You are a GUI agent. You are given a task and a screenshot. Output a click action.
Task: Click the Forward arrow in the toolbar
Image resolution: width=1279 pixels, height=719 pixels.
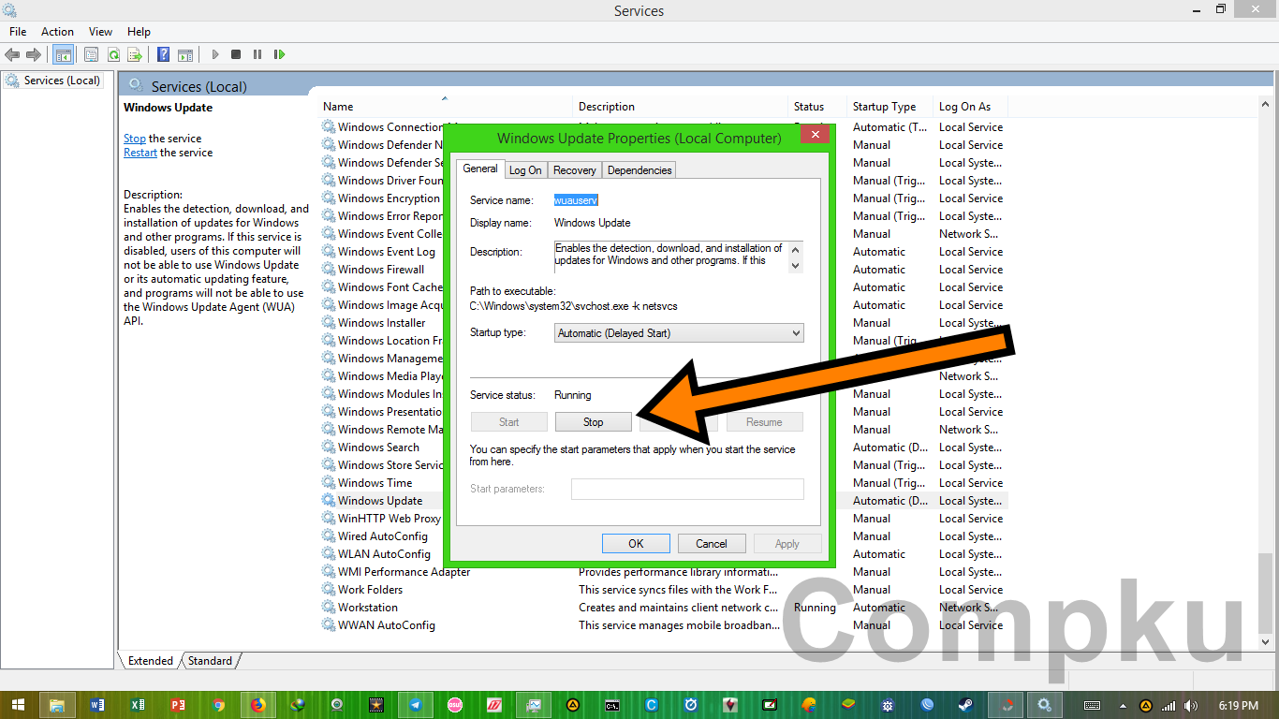click(x=34, y=54)
